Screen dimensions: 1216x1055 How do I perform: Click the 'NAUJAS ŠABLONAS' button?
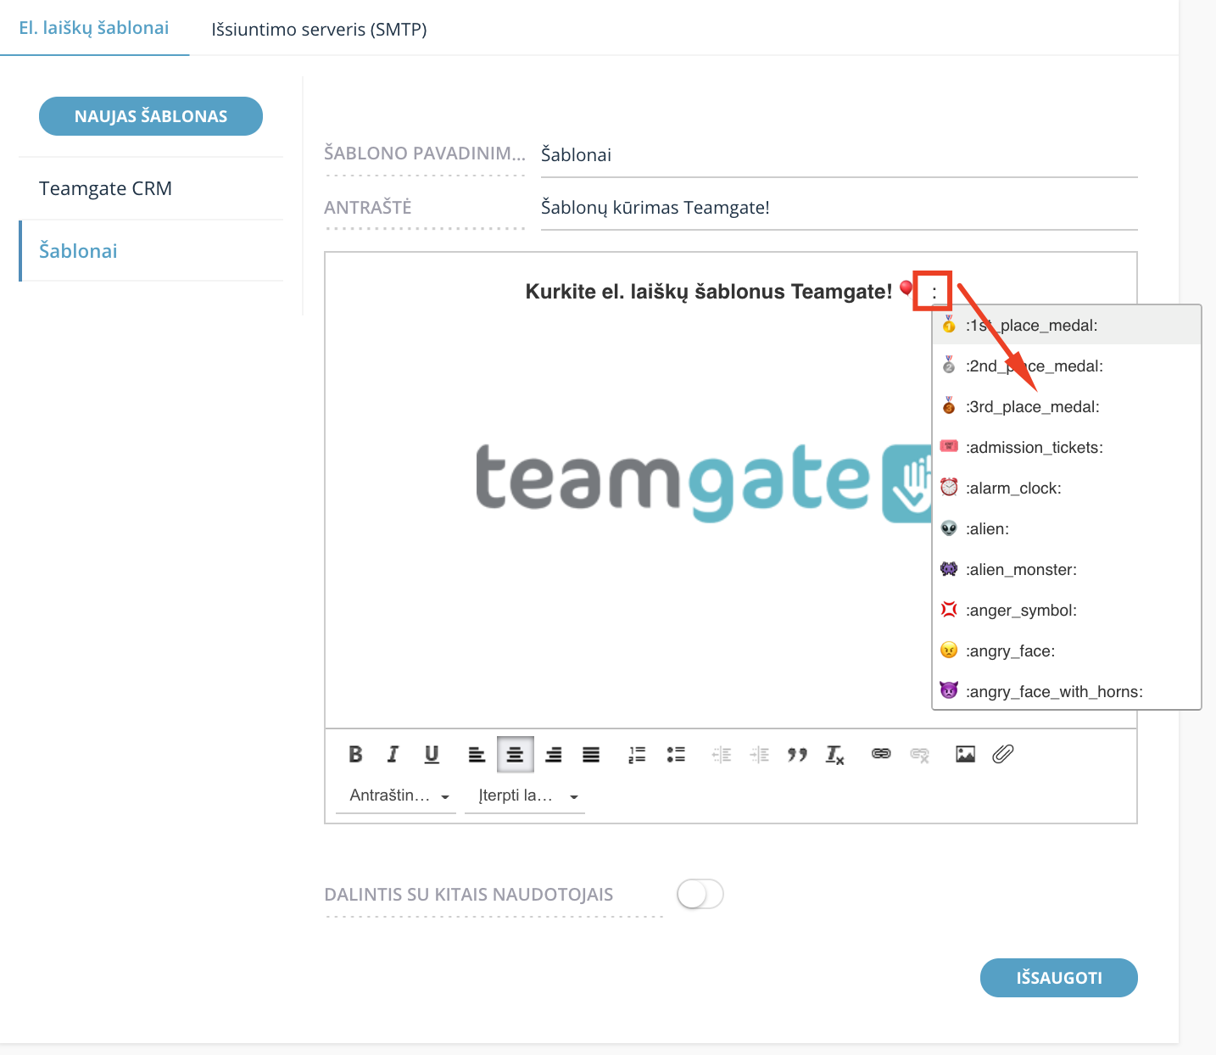click(x=151, y=116)
